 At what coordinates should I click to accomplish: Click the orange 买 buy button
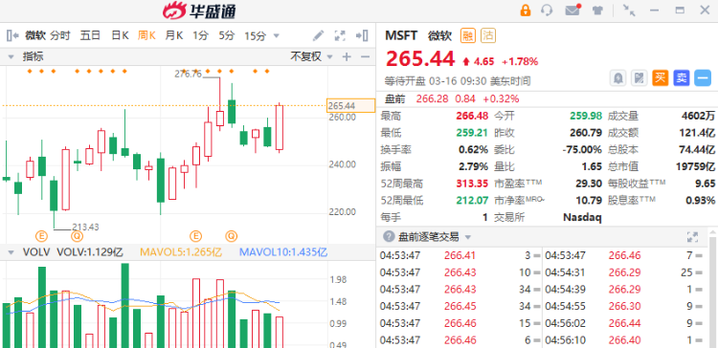coord(660,78)
